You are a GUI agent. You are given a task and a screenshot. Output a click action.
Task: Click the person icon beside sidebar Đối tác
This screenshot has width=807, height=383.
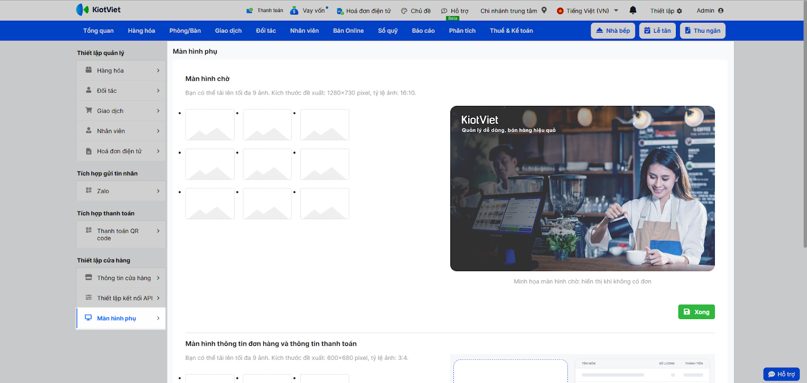(x=89, y=90)
